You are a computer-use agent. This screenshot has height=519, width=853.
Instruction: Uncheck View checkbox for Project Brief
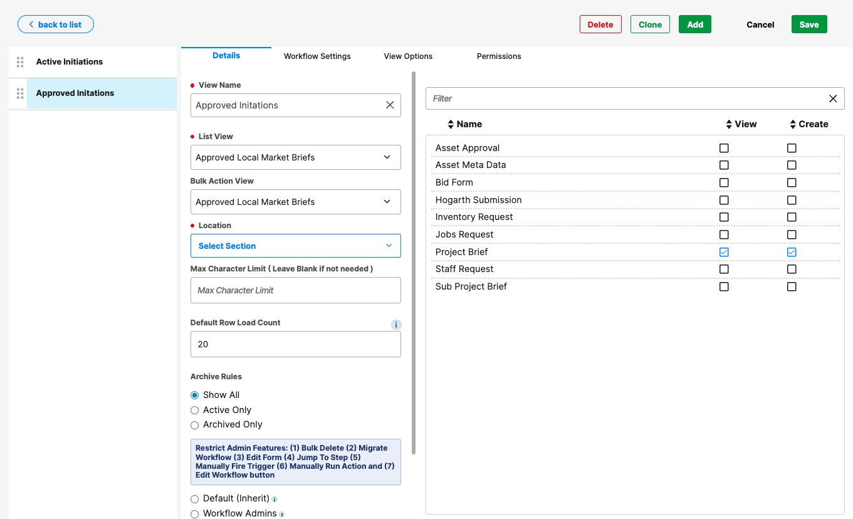[724, 252]
